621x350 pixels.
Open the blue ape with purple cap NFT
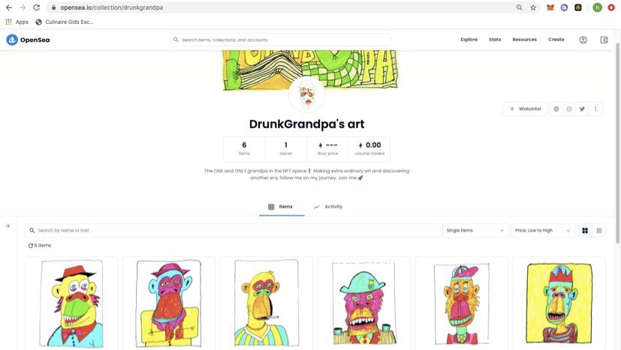(169, 304)
